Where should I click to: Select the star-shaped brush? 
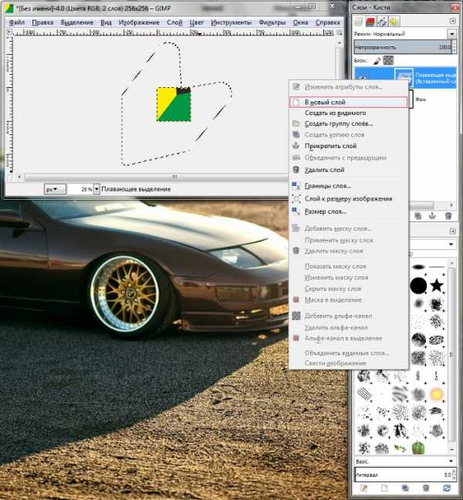437,285
